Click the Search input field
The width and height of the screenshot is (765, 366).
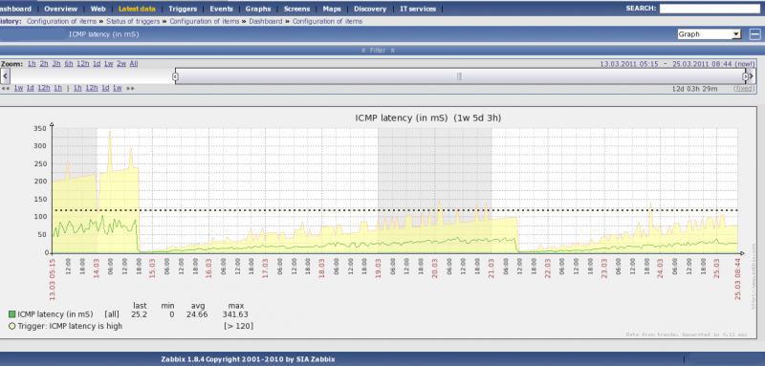(x=710, y=9)
